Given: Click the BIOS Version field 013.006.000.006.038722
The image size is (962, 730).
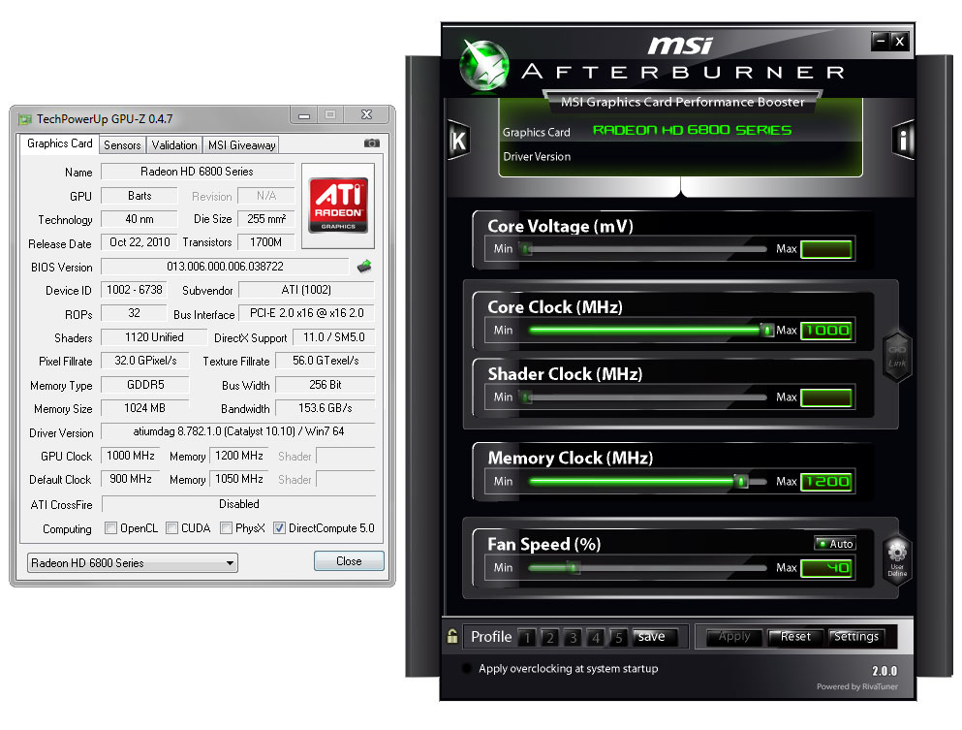Looking at the screenshot, I should tap(225, 267).
